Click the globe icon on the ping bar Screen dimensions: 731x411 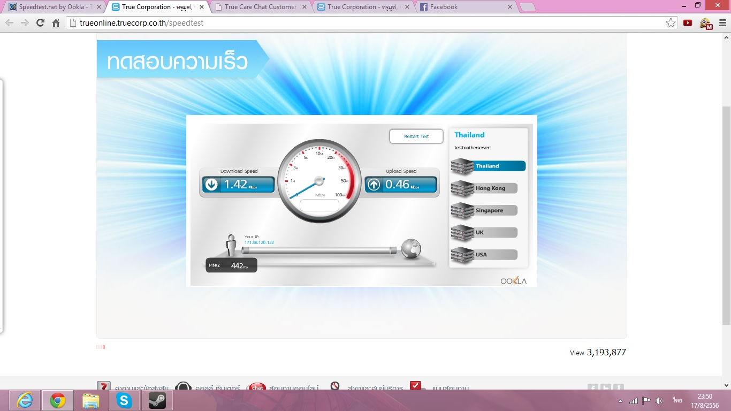411,248
